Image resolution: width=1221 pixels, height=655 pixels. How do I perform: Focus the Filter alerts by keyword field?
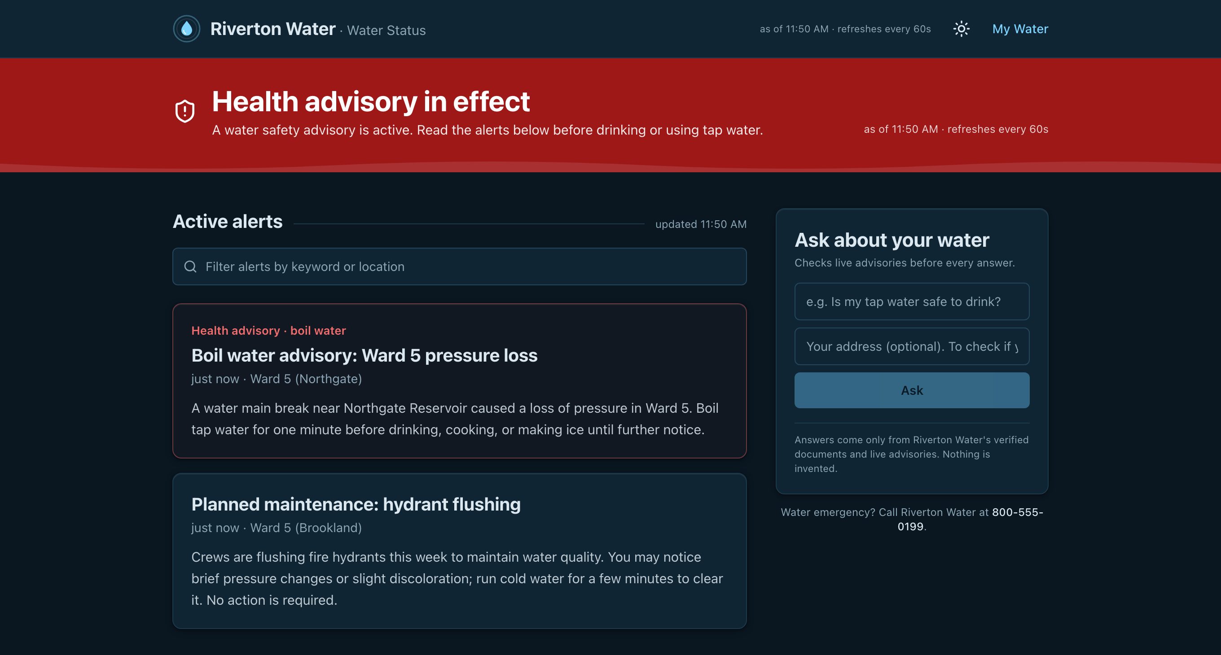459,266
